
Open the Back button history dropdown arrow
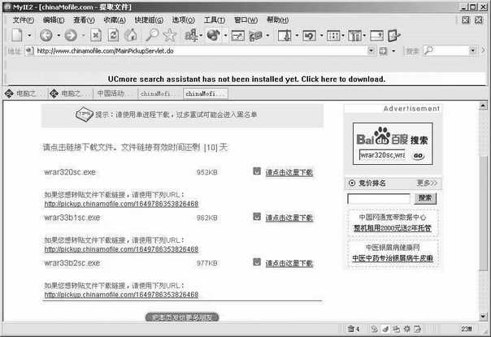57,36
